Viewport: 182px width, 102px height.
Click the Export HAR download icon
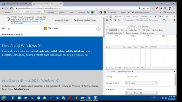(x=107, y=23)
